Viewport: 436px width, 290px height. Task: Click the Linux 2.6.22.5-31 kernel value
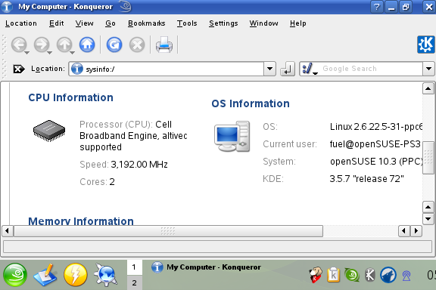[x=376, y=127]
